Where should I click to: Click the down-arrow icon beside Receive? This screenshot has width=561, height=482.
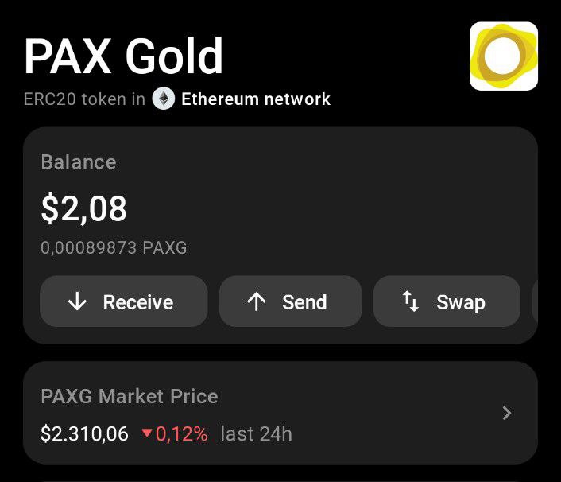pos(77,302)
